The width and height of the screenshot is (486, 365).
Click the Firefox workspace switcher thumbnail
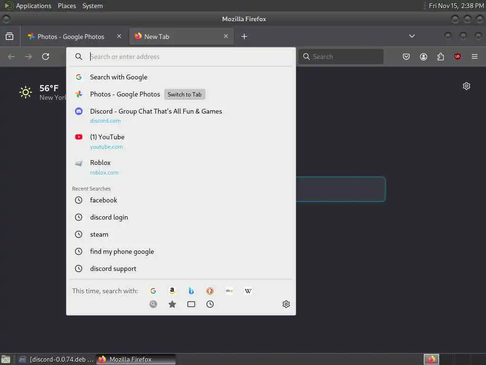[x=431, y=359]
